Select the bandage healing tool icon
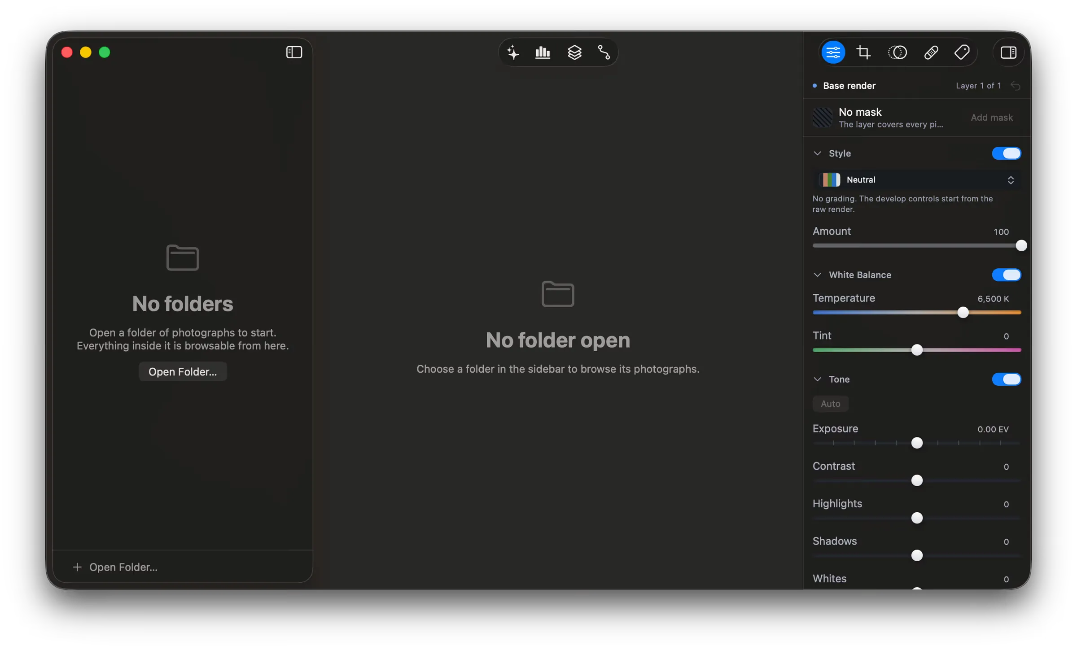 click(931, 52)
